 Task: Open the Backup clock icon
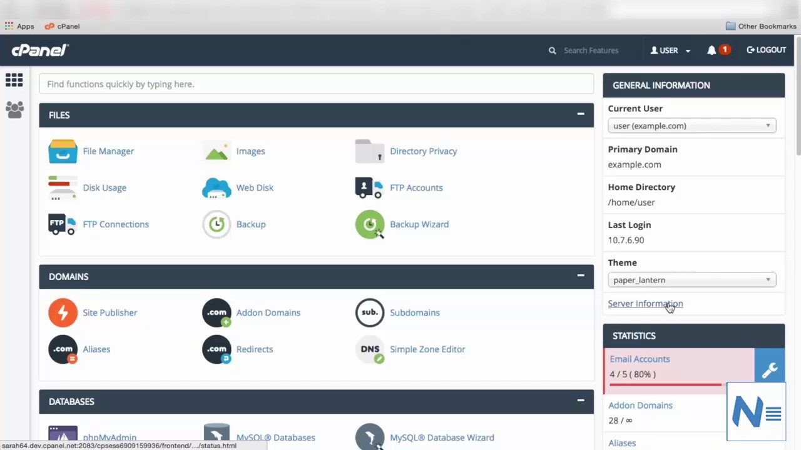point(217,224)
